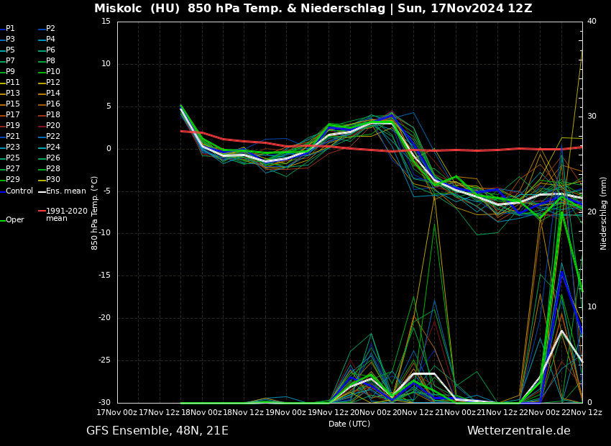This screenshot has height=446, width=611.
Task: Click the 850 hPa Temp. axis title
Action: (95, 213)
